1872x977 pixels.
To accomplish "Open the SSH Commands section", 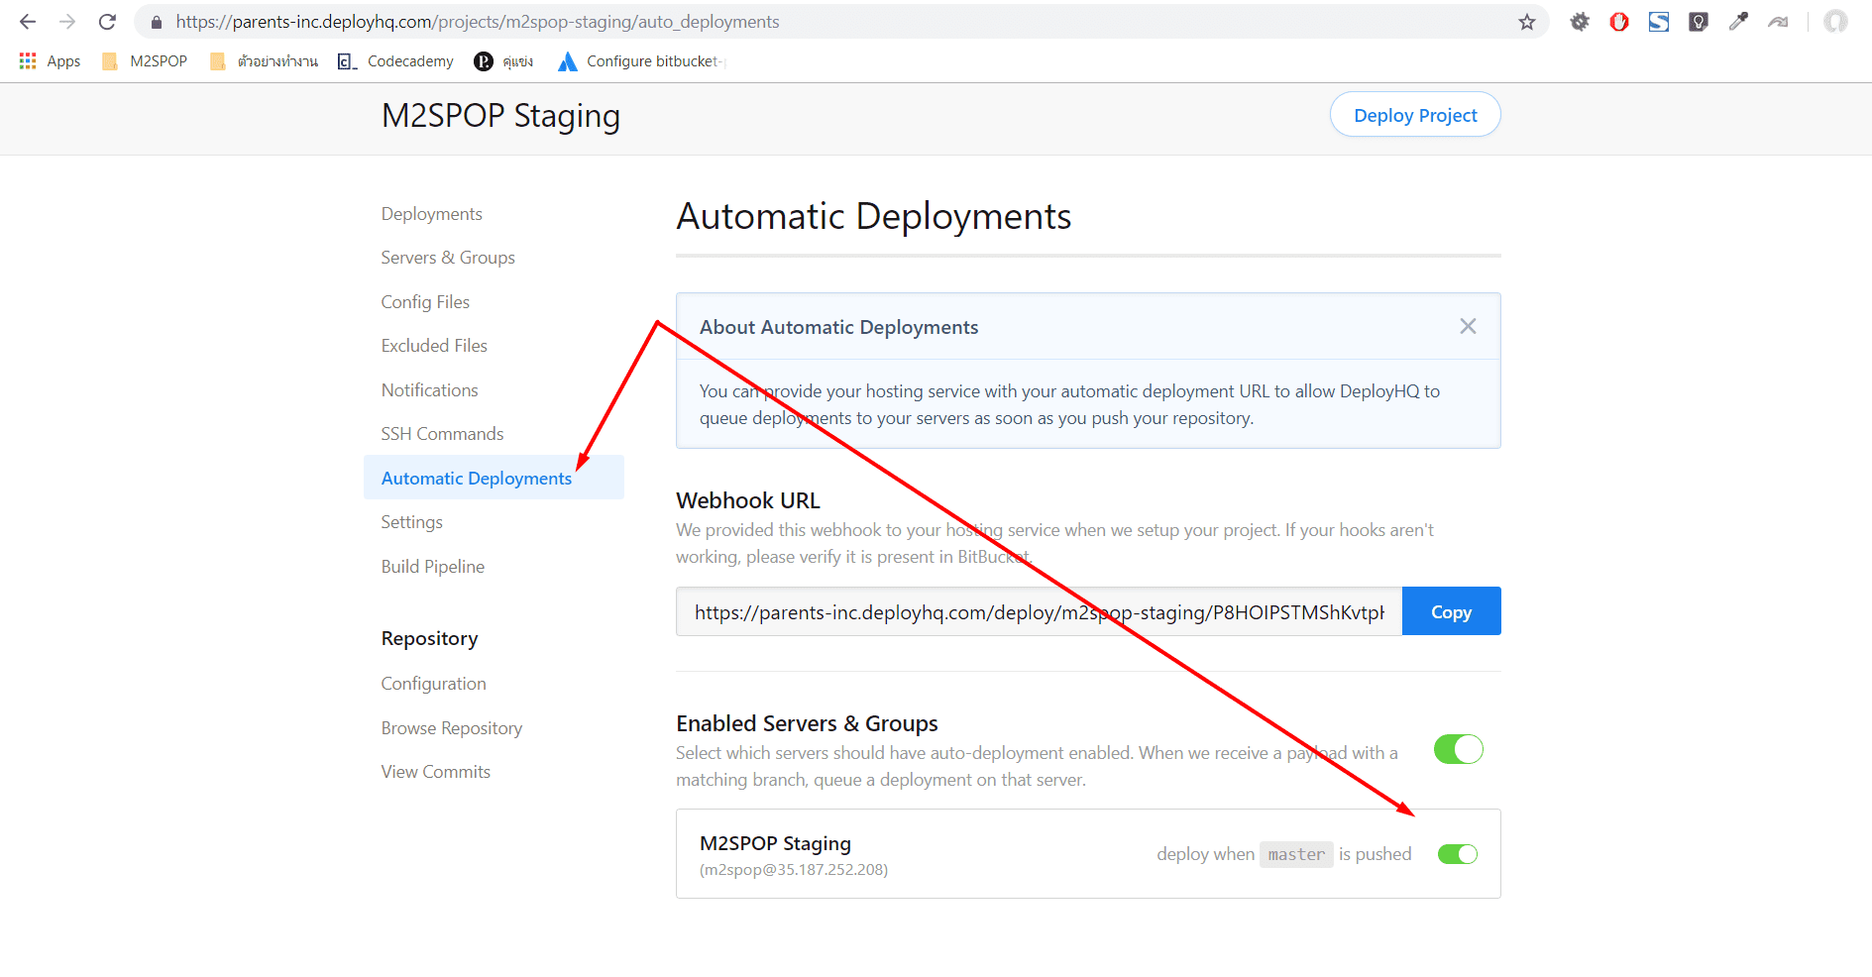I will 442,433.
